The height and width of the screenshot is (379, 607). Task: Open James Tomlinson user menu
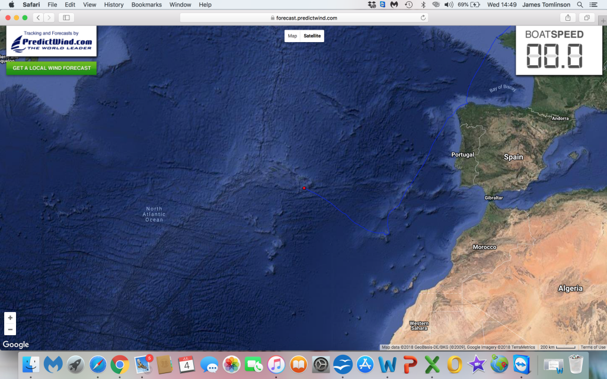pos(546,5)
